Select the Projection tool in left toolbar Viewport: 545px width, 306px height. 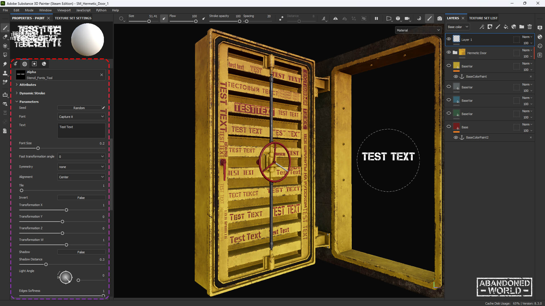click(5, 46)
